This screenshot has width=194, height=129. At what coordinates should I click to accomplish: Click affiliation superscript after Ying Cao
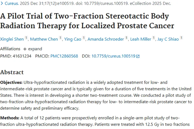[x=84, y=38]
